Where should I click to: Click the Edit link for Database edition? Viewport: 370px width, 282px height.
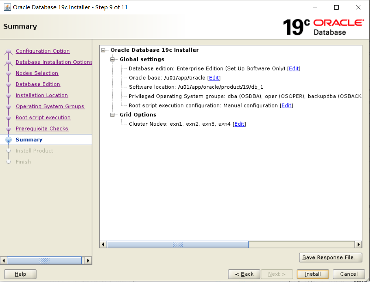click(x=294, y=68)
